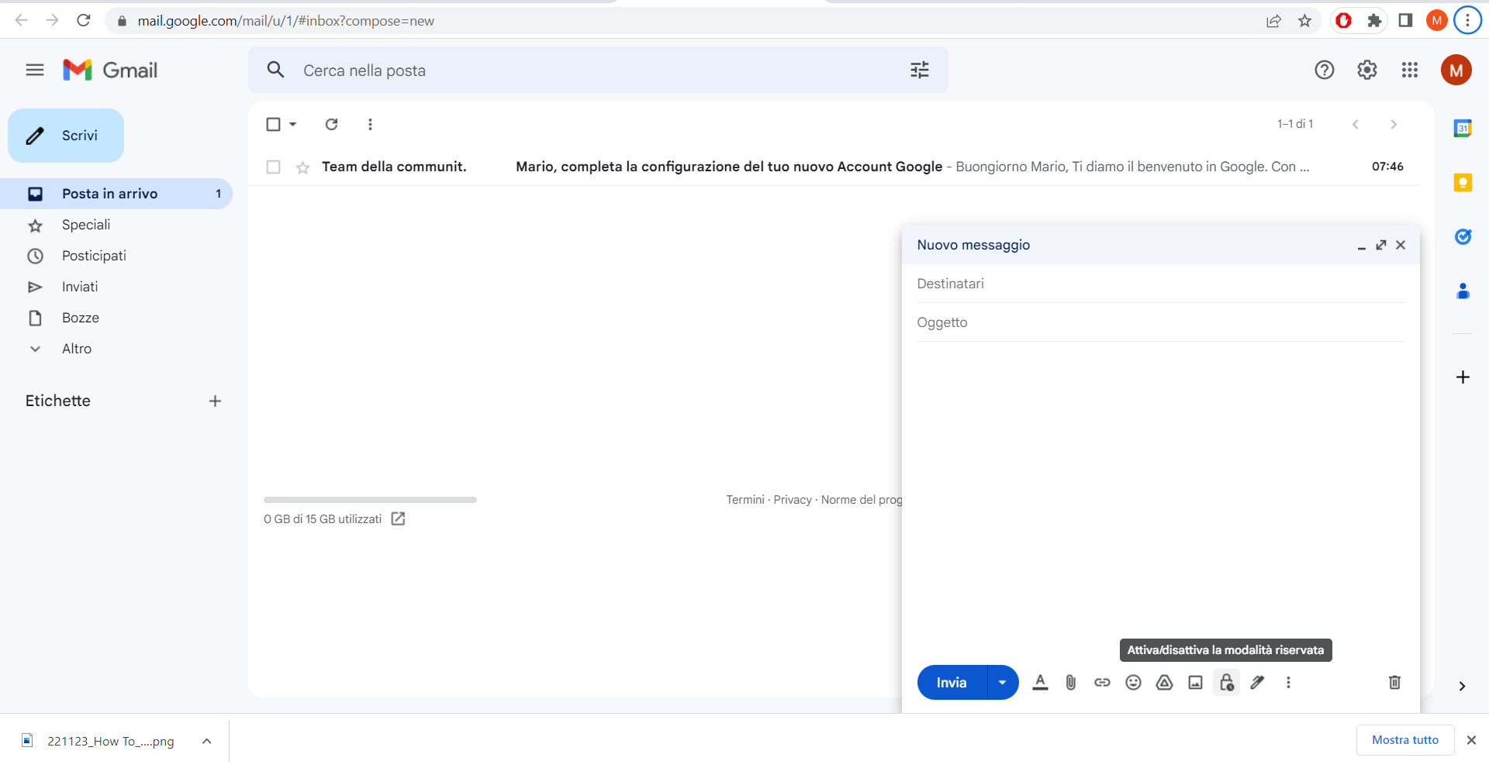Open formatting options with the A icon
This screenshot has width=1489, height=768.
[1040, 683]
